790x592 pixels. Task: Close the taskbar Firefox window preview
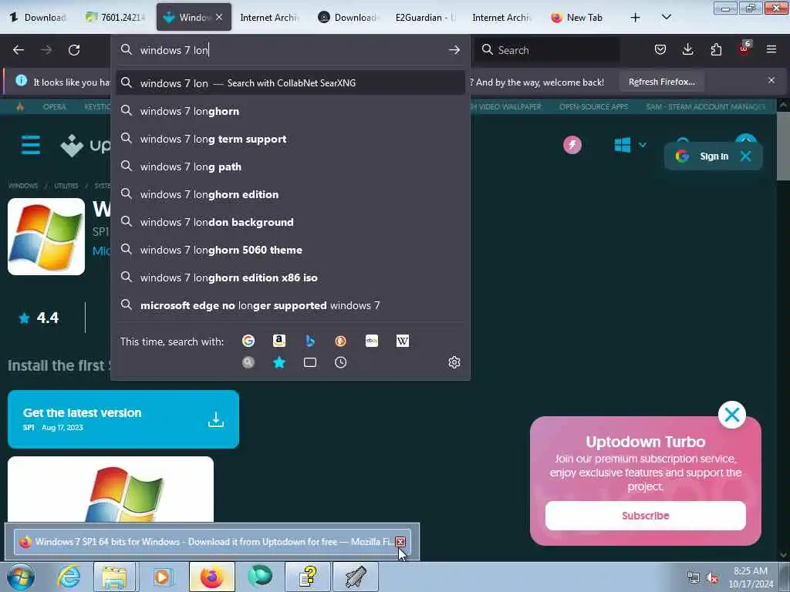tap(400, 542)
